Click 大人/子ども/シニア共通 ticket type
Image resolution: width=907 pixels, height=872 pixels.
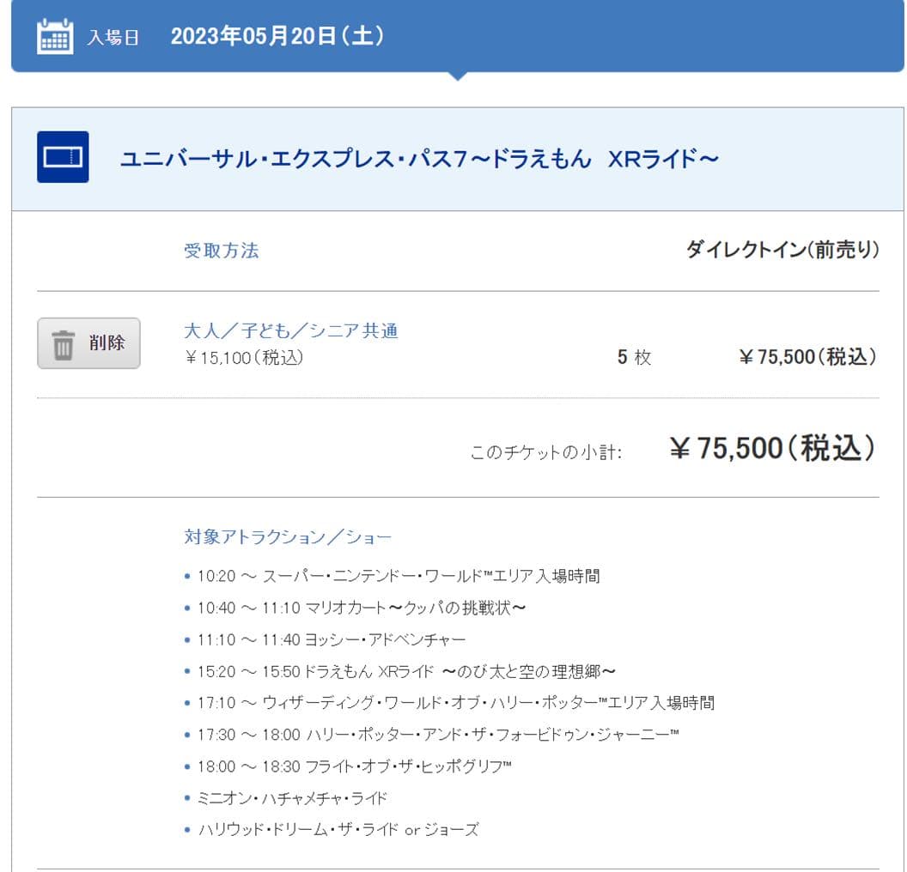[291, 330]
